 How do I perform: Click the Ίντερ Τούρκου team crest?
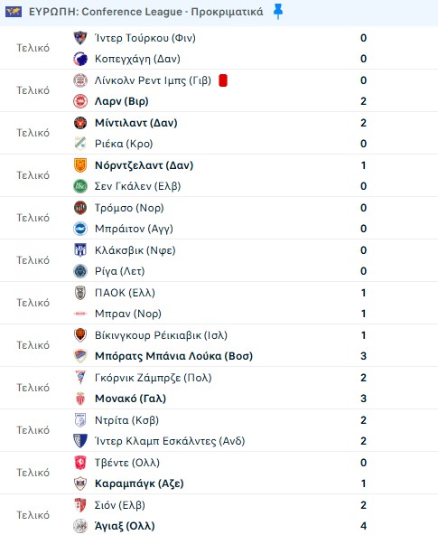80,38
